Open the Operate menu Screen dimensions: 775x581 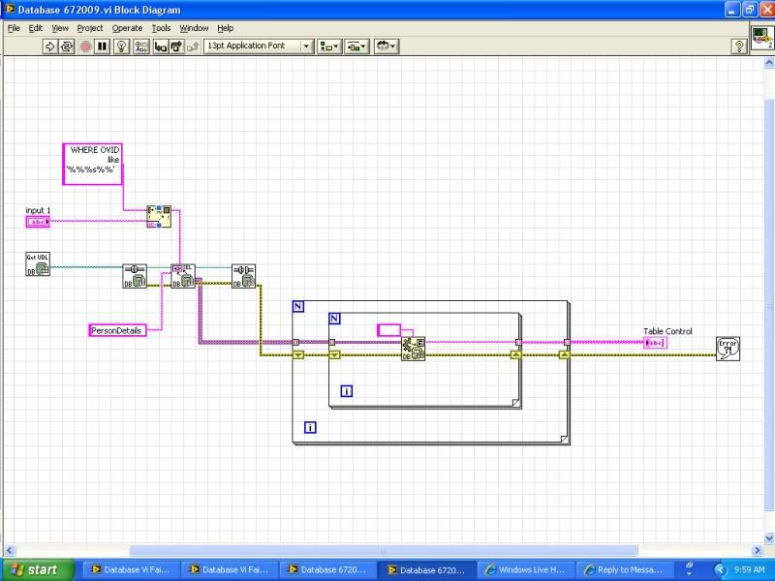(127, 28)
